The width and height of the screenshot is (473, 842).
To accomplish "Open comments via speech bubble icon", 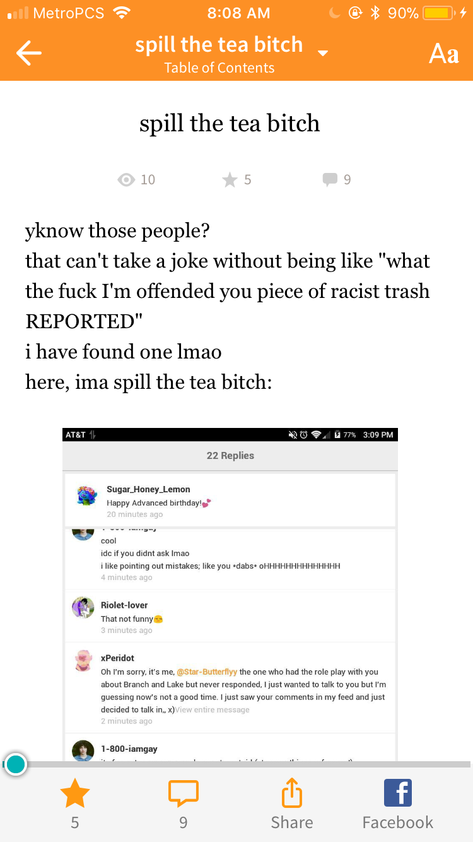I will click(183, 793).
